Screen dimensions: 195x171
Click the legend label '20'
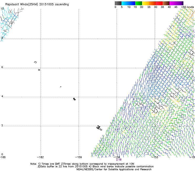(142, 7)
